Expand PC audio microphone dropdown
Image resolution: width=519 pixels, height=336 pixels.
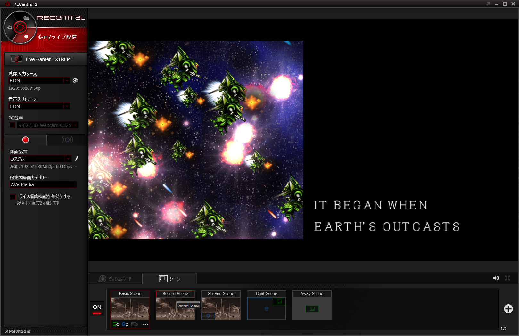pyautogui.click(x=75, y=125)
